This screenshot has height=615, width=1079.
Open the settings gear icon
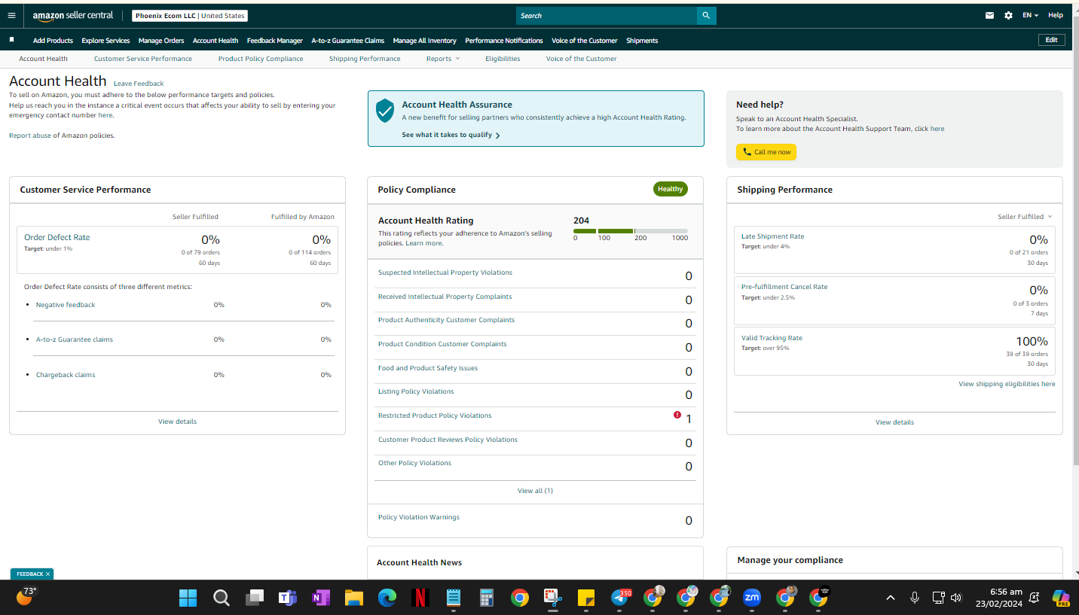[x=1008, y=15]
